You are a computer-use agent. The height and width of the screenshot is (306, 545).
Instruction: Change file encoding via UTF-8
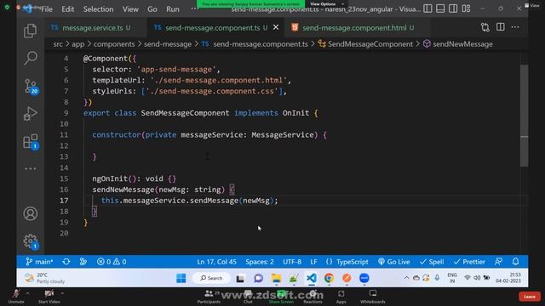pyautogui.click(x=292, y=262)
